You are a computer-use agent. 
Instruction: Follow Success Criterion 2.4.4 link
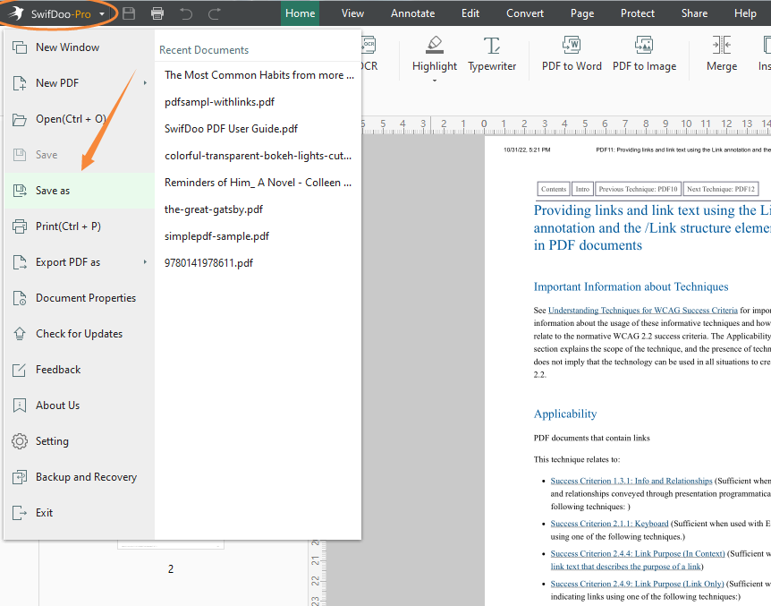[638, 554]
